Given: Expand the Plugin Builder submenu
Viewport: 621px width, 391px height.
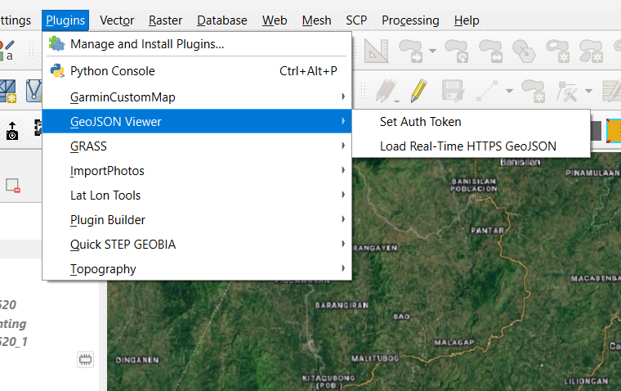Looking at the screenshot, I should (197, 220).
